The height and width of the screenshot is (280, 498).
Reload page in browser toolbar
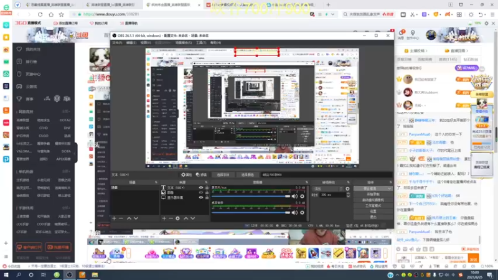pyautogui.click(x=40, y=14)
